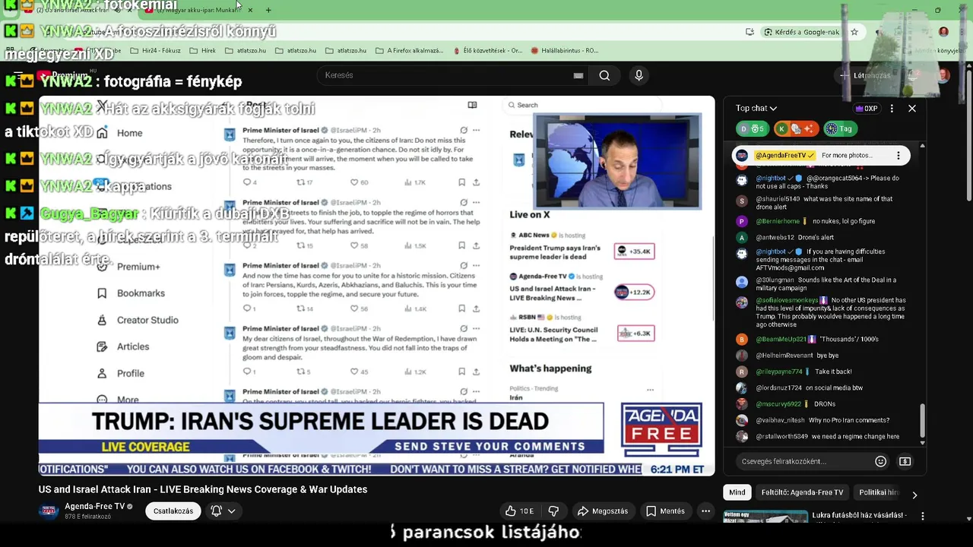Expand pinned message For more photos

point(847,155)
